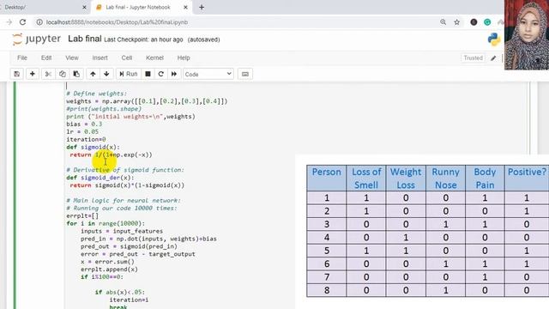Paste cells below icon

tap(76, 74)
